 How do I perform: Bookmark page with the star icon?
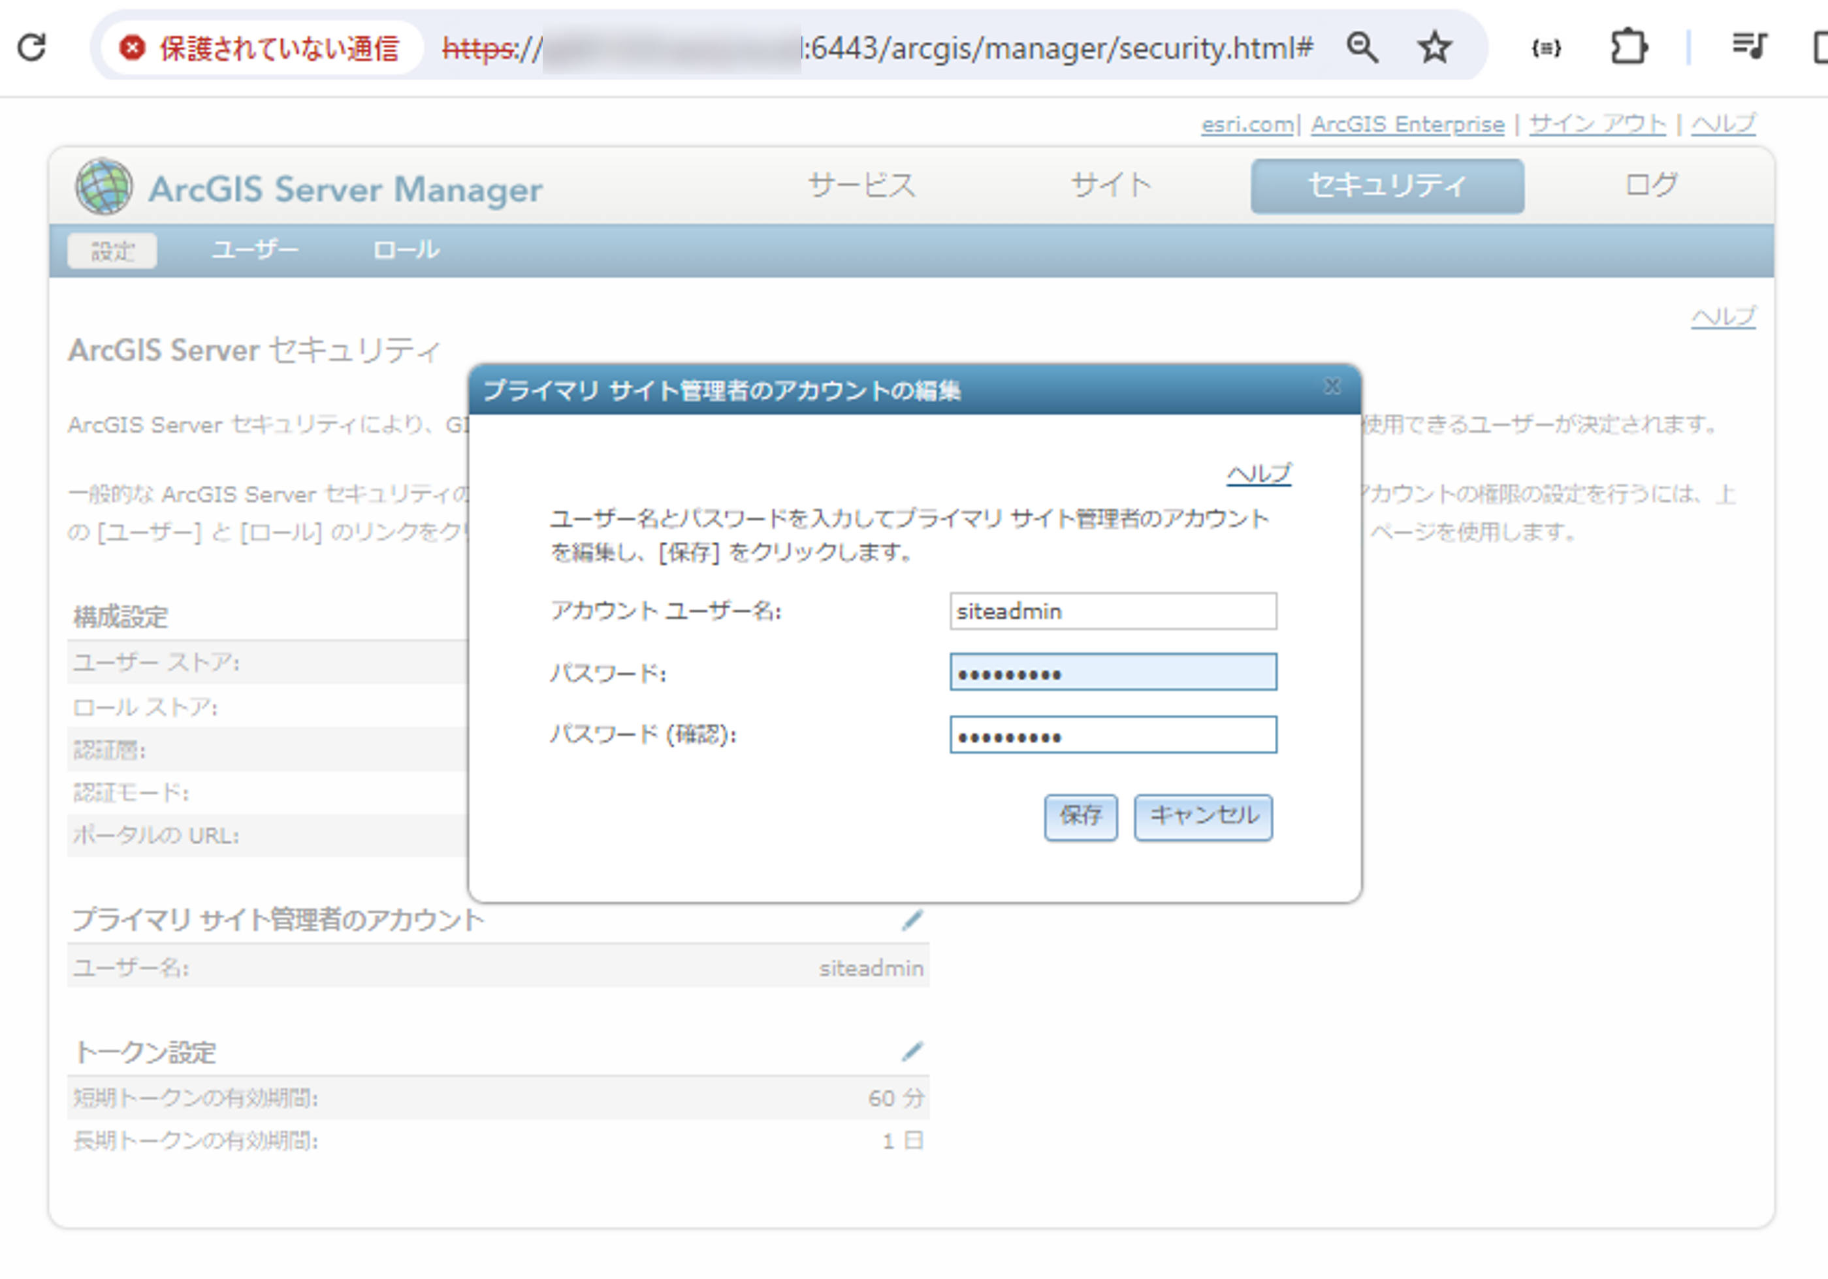click(x=1434, y=48)
